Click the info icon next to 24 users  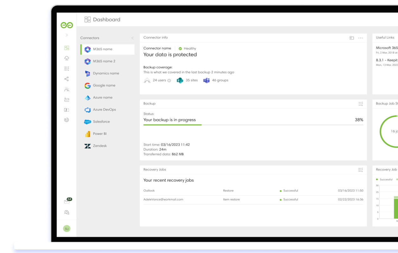(169, 81)
